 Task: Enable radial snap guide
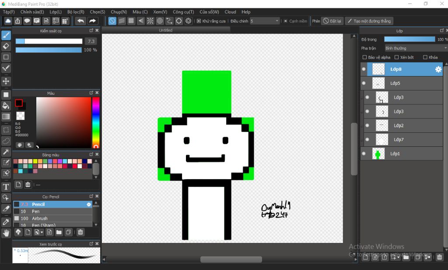tap(150, 21)
